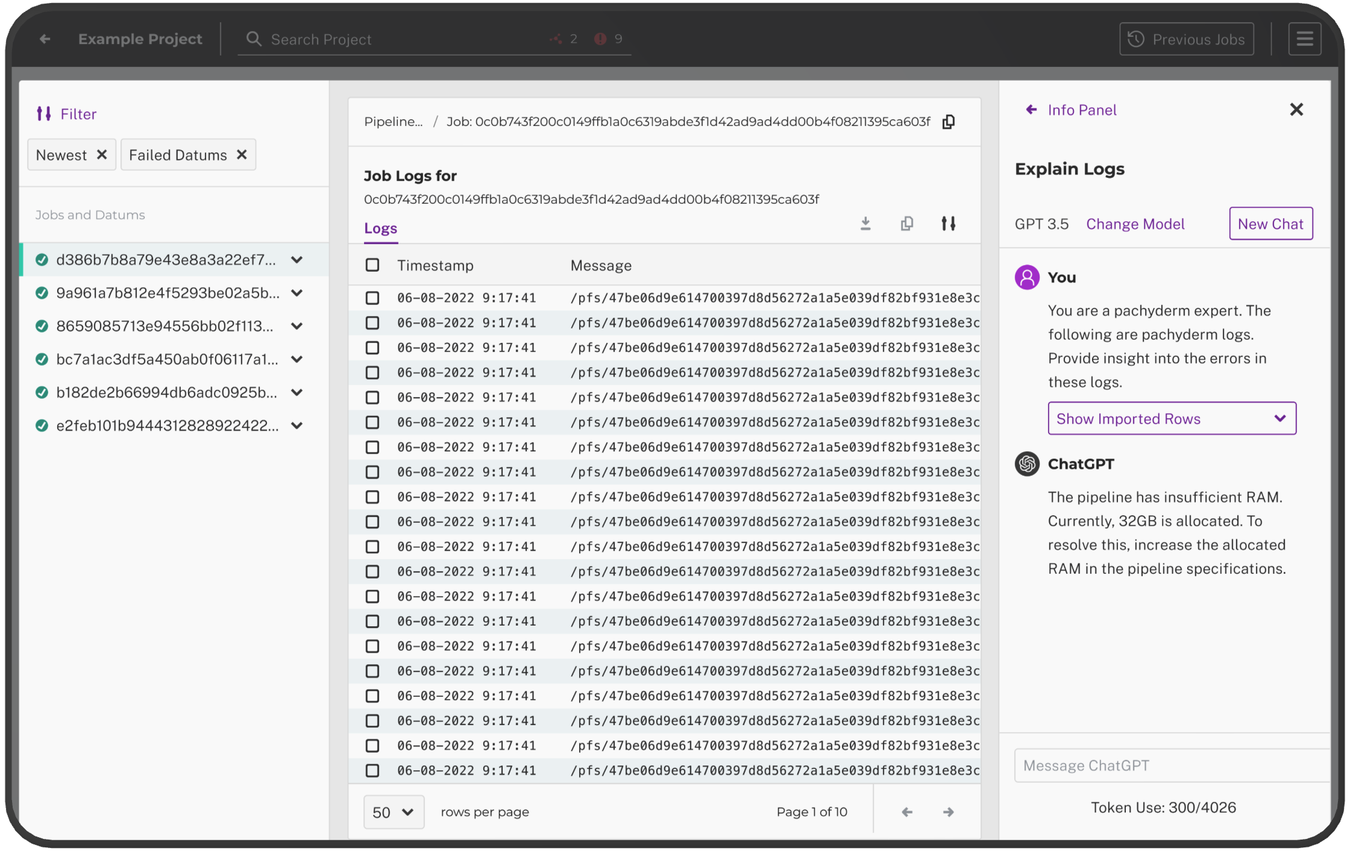Copy selected log rows icon

pos(907,224)
